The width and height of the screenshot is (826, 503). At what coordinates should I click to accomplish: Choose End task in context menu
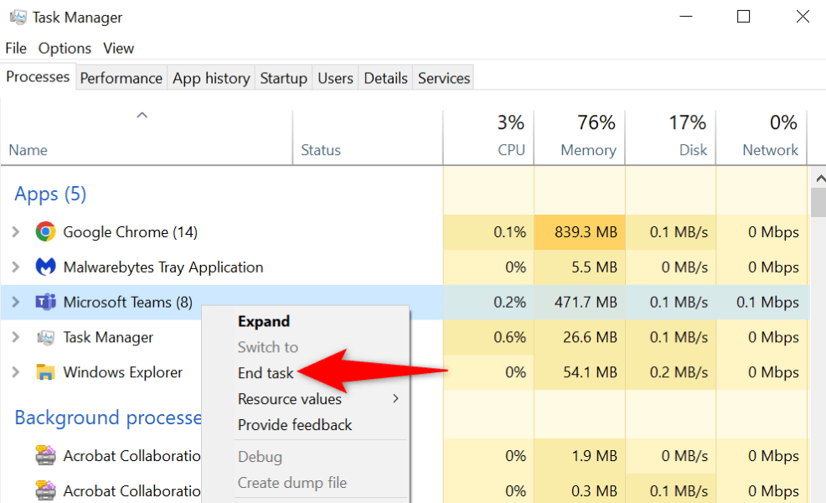[265, 373]
